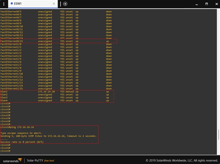Click the 'manual' method value for Vlan1
Viewport: 220px width, 164px height.
coord(70,92)
